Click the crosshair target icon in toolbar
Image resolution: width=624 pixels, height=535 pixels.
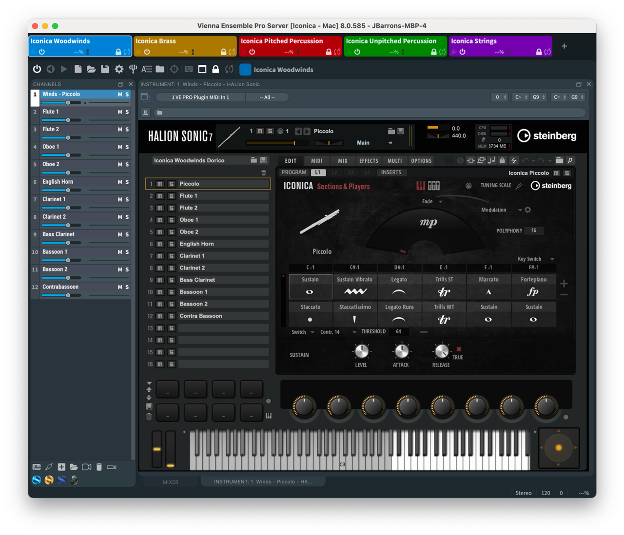pyautogui.click(x=174, y=69)
